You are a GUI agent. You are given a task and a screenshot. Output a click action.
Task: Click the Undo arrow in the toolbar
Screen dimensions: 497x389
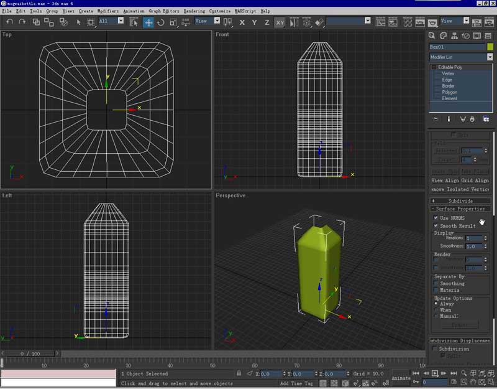pos(9,22)
